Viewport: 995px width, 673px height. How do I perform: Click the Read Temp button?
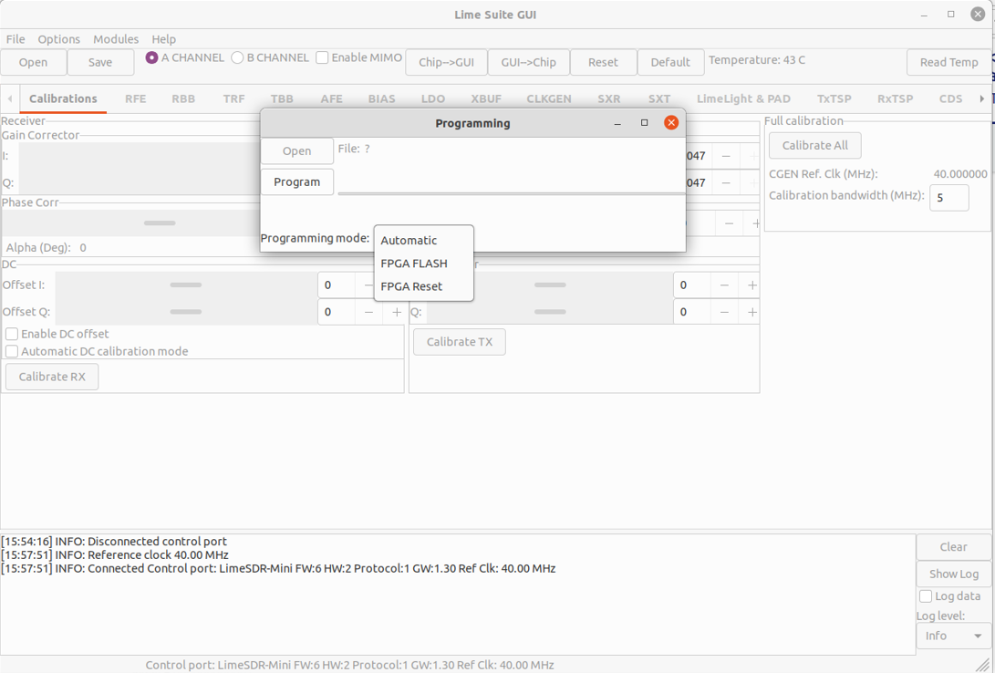click(x=948, y=62)
